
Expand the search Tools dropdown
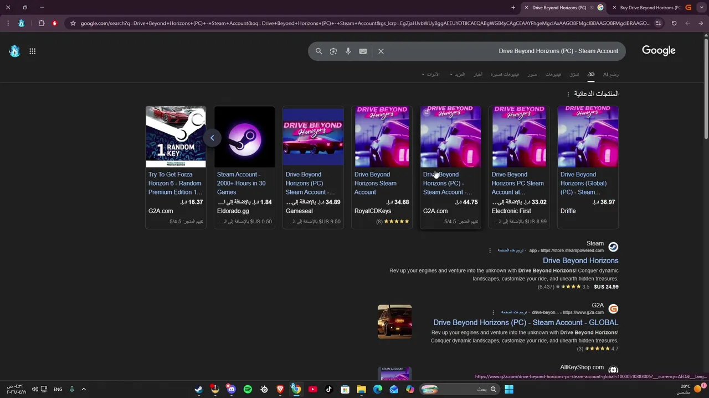(x=431, y=74)
